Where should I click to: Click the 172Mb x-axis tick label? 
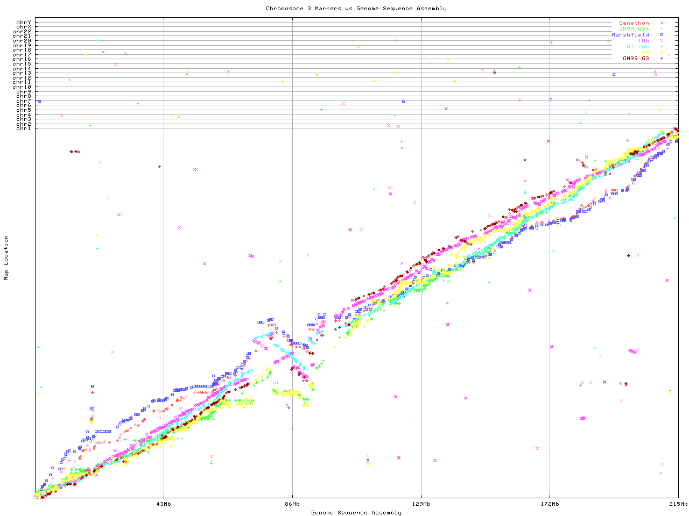[x=550, y=504]
